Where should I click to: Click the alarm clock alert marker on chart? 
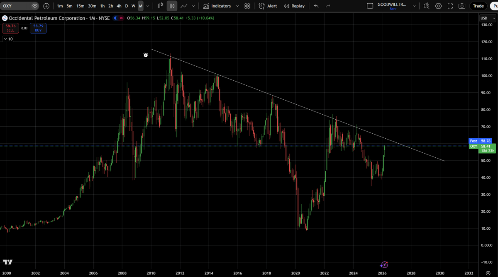(146, 55)
